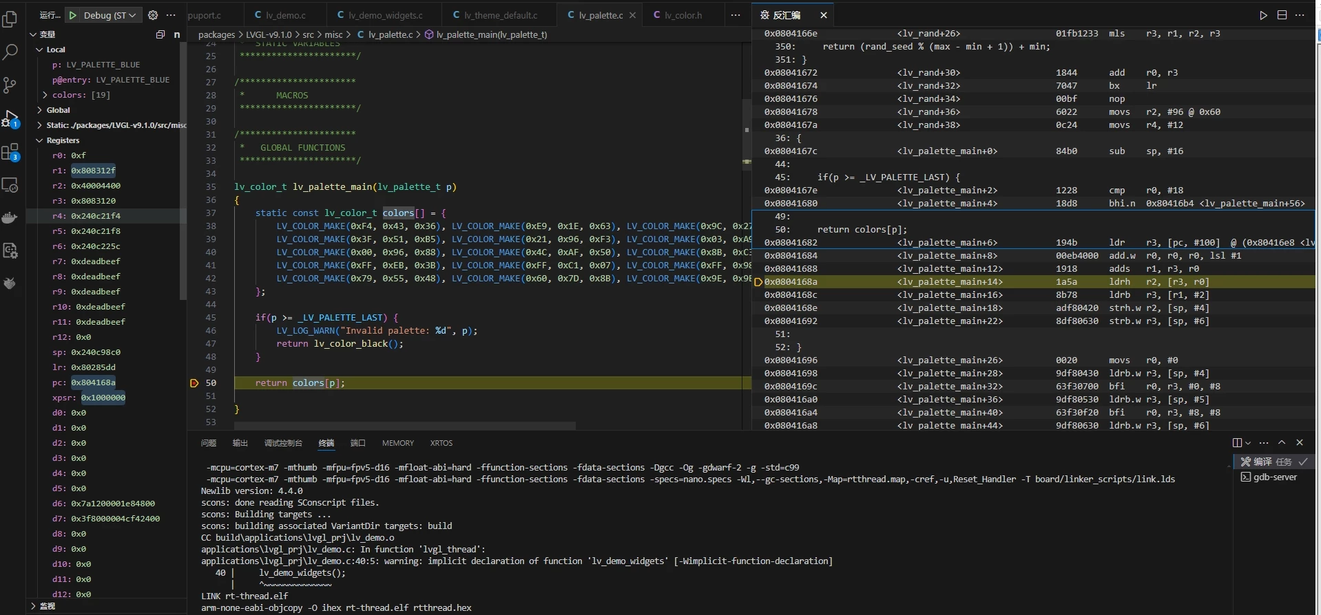Click the ldrh r2, [r3, r0] instruction
Screen dimensions: 1321x615
pos(1158,282)
